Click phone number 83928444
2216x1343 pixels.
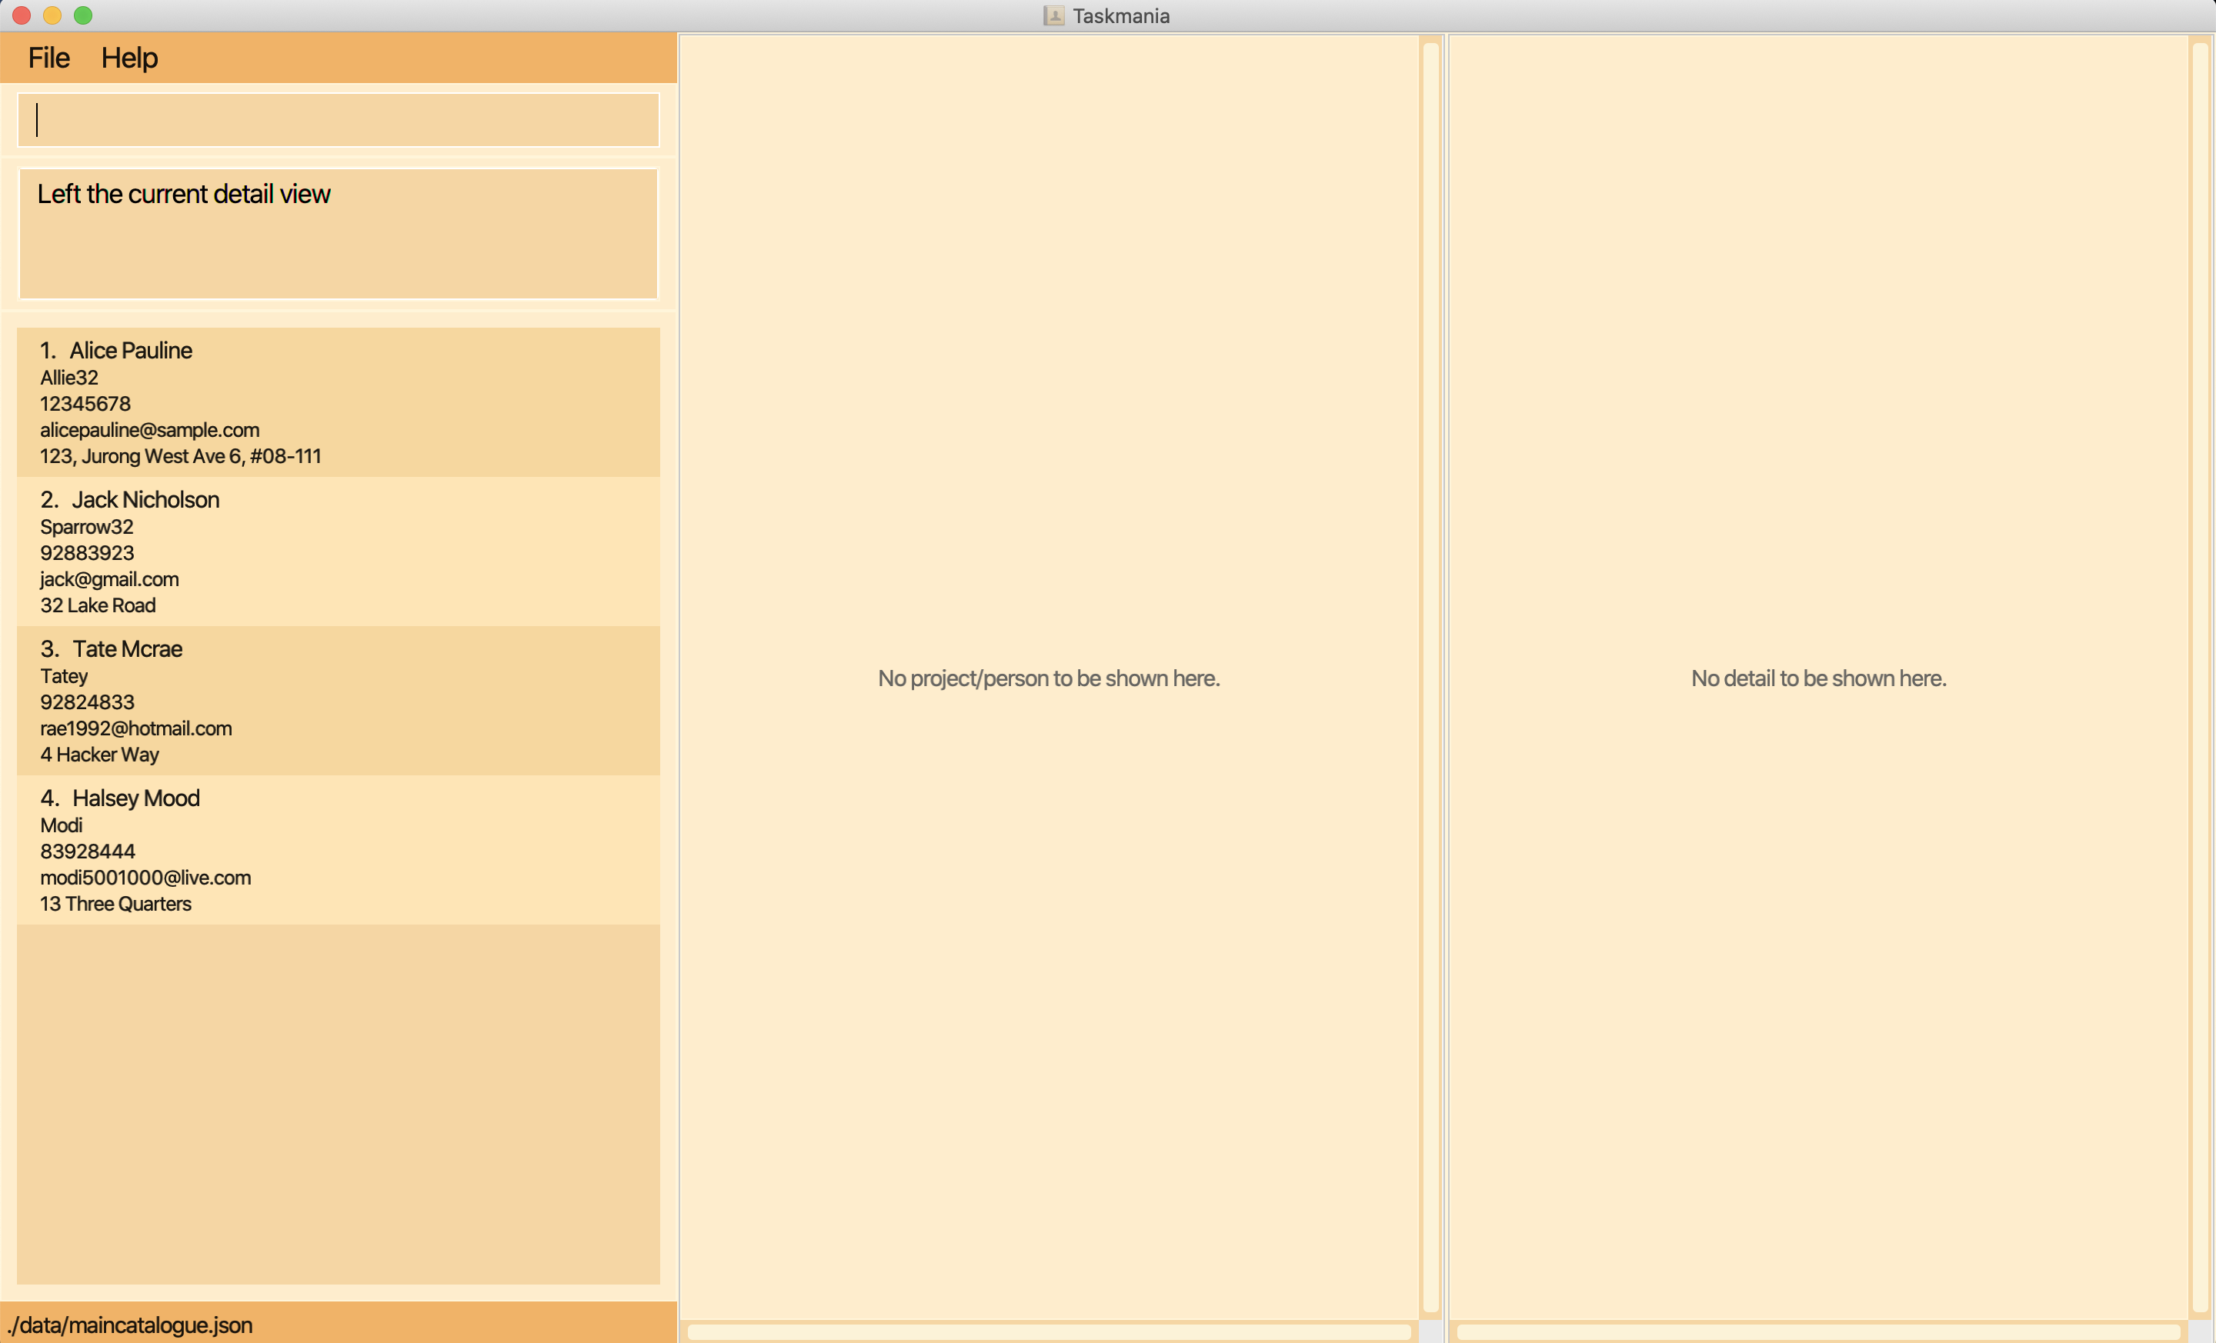tap(87, 851)
